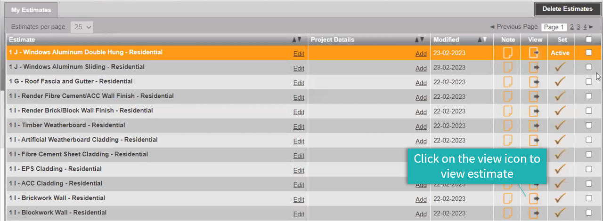Go to Previous Page
The height and width of the screenshot is (221, 603).
pos(513,27)
